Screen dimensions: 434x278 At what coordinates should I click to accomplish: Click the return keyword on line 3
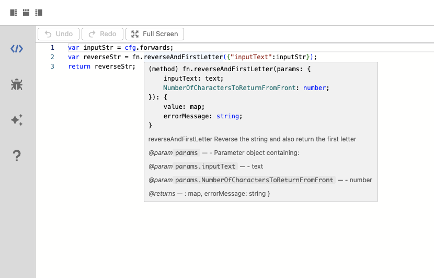point(79,66)
